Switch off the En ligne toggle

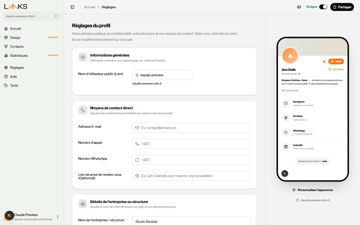pos(323,7)
